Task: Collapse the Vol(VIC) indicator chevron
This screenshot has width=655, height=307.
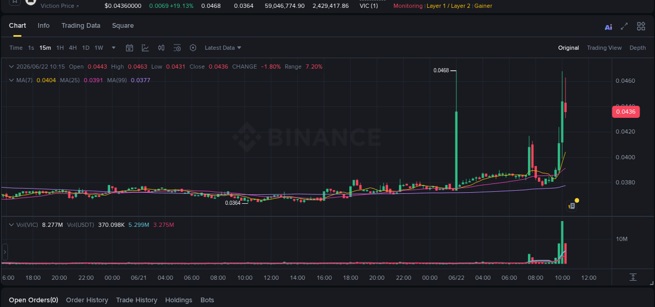Action: pos(12,225)
